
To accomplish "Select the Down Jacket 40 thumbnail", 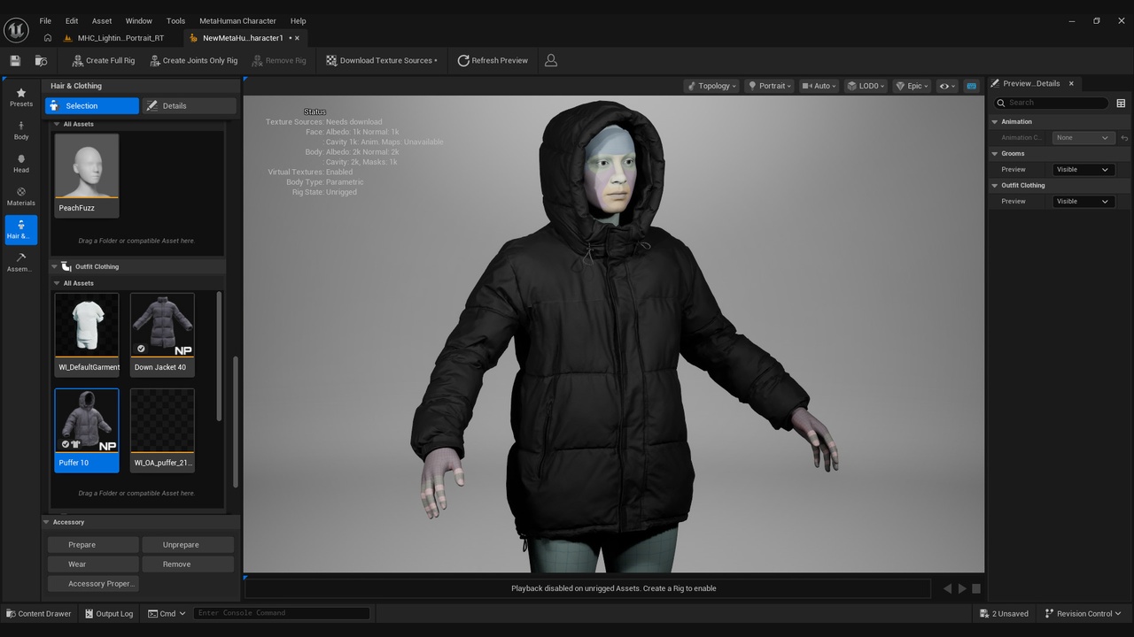I will [162, 334].
